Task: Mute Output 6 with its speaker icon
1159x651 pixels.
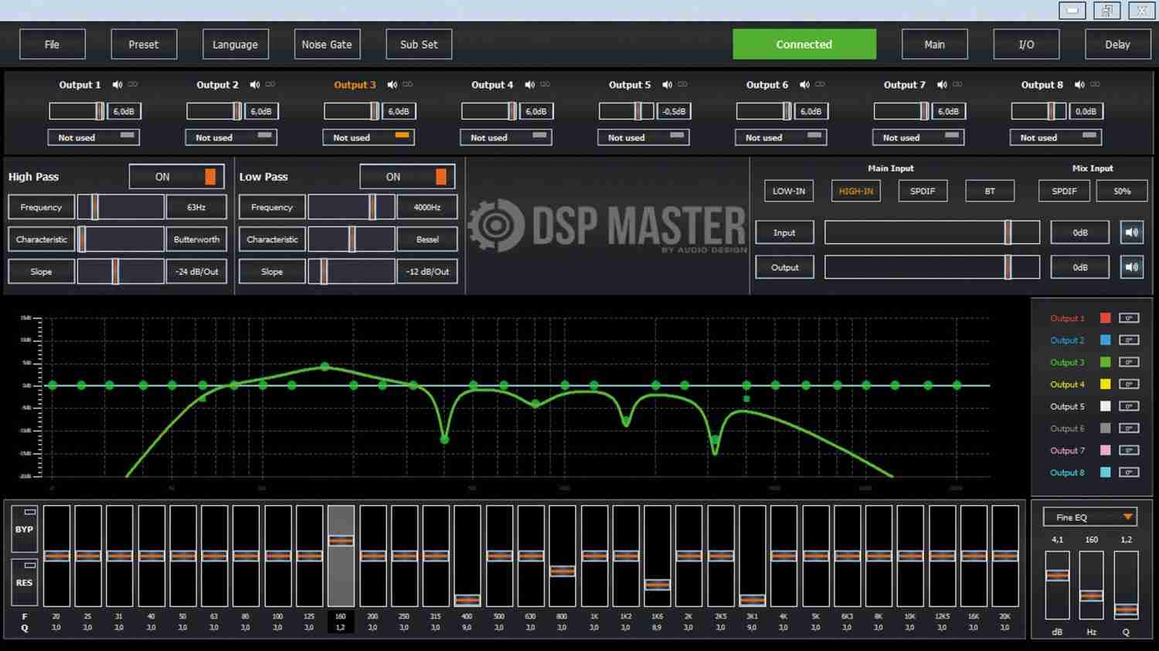Action: (805, 85)
